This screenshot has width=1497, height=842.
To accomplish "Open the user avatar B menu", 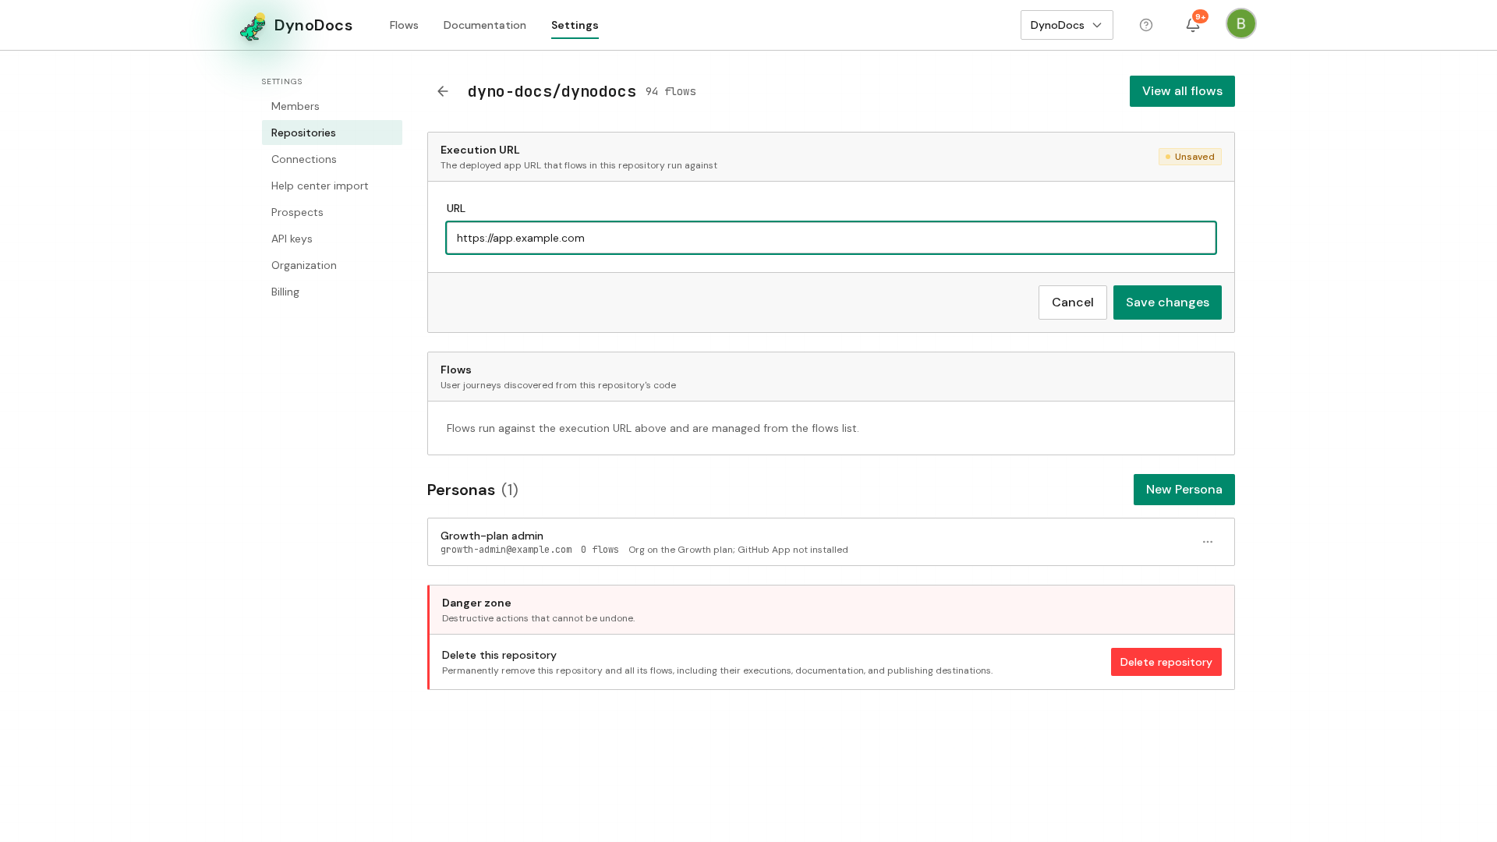I will pos(1241,23).
